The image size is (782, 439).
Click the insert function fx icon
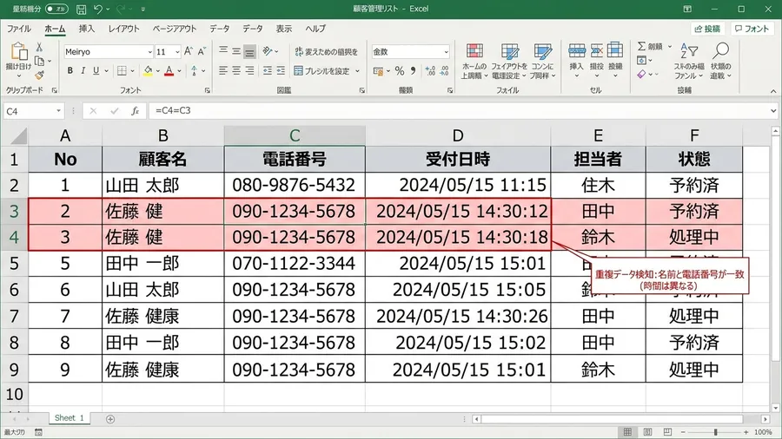(x=135, y=111)
